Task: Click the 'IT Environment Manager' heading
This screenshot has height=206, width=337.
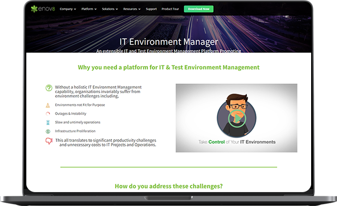Action: pyautogui.click(x=168, y=42)
